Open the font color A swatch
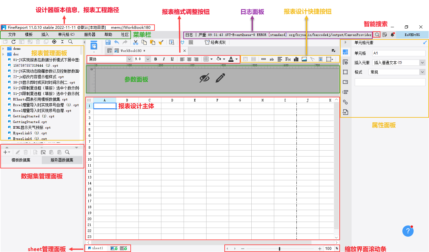This screenshot has height=252, width=429. (x=231, y=59)
